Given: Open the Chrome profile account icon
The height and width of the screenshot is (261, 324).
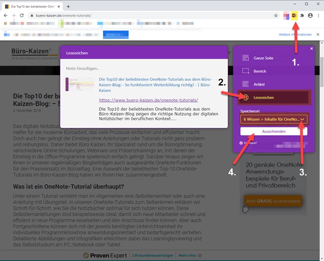Looking at the screenshot, I should [310, 15].
